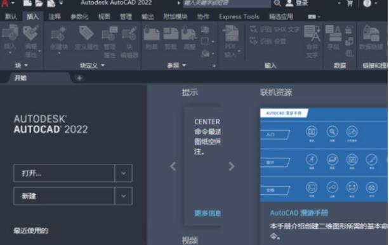The height and width of the screenshot is (245, 389).
Task: Expand the 块定义 panel dropdown
Action: pyautogui.click(x=103, y=65)
